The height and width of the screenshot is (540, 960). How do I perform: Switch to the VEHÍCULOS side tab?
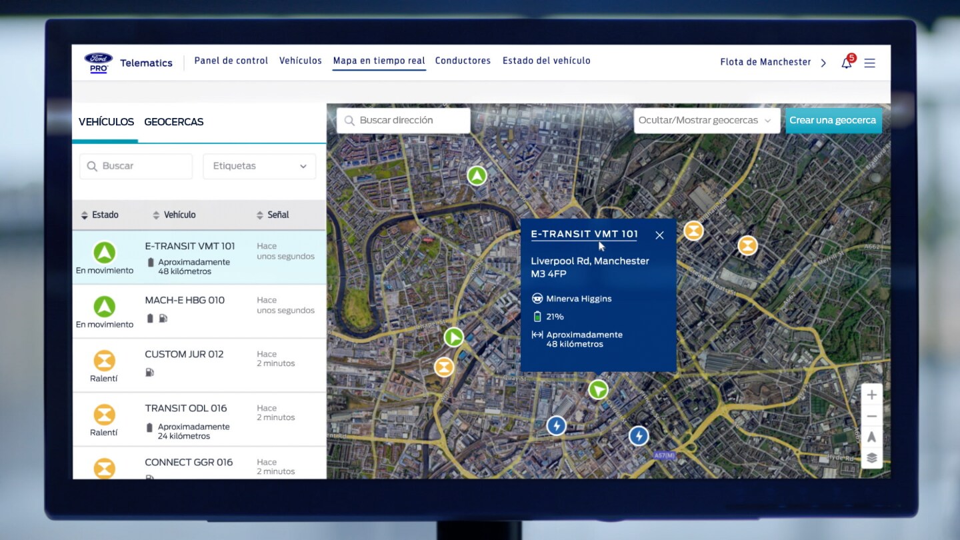tap(106, 122)
